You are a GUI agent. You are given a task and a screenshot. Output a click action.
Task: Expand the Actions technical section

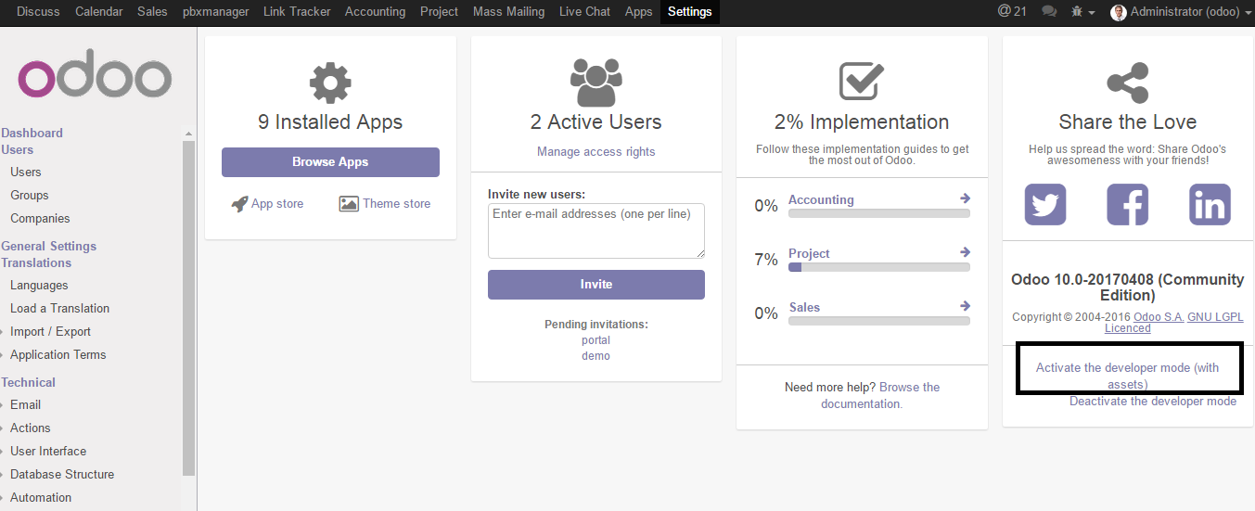click(31, 428)
